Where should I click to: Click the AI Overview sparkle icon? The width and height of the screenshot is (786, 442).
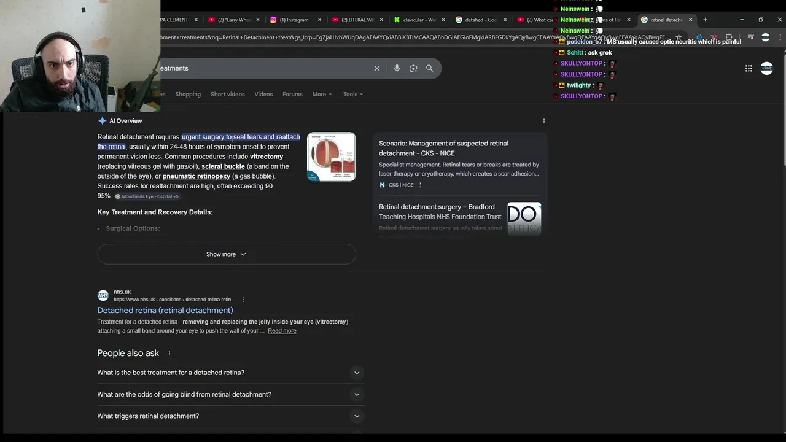[102, 121]
